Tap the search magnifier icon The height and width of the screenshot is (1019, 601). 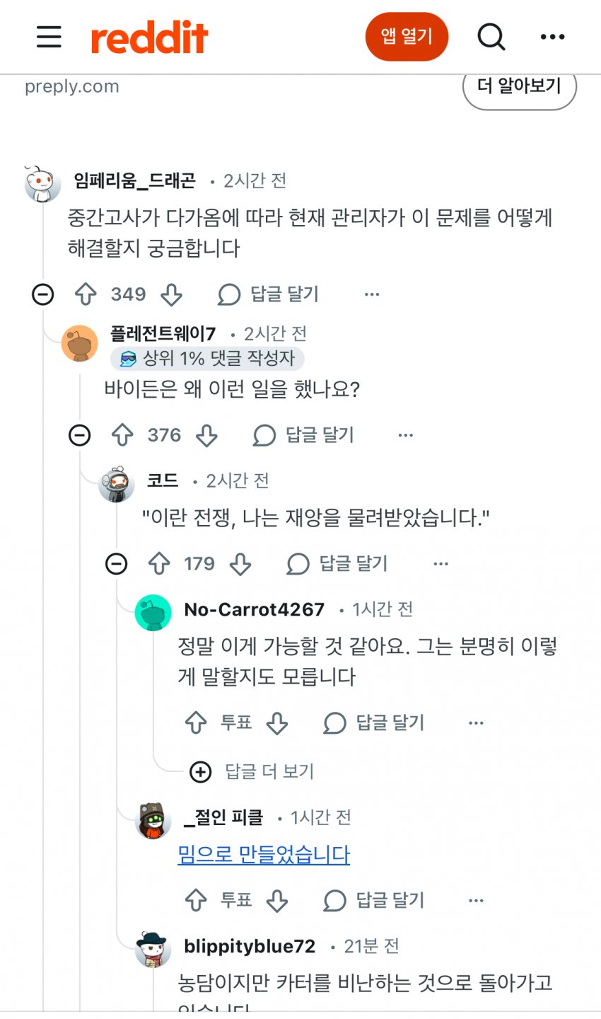(x=491, y=37)
